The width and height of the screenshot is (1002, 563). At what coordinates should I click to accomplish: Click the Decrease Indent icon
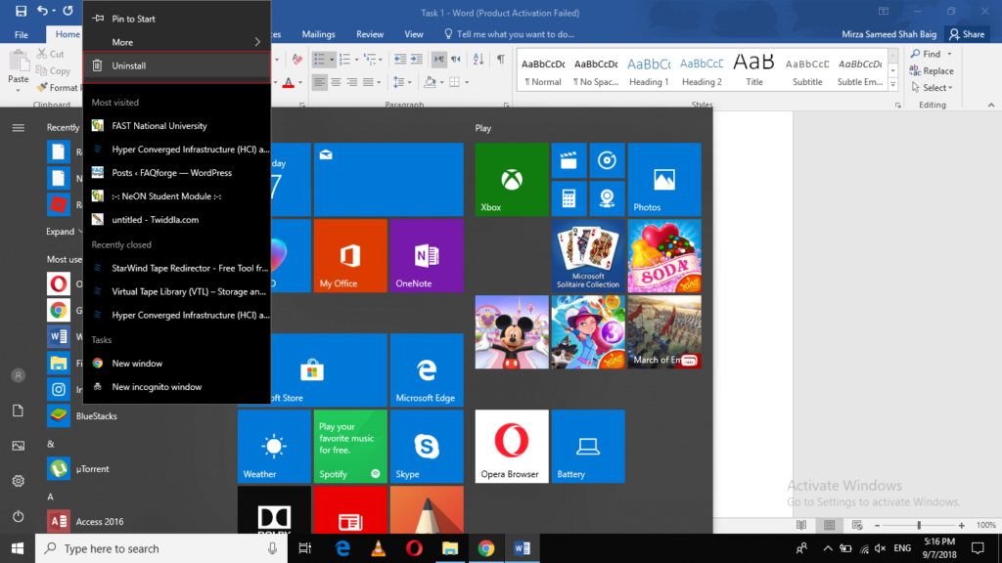click(399, 59)
